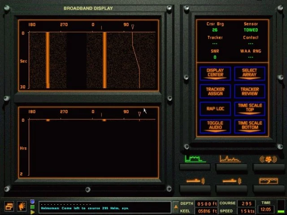Cycle TIME SCALE TOP setting
This screenshot has width=287, height=215.
point(249,108)
